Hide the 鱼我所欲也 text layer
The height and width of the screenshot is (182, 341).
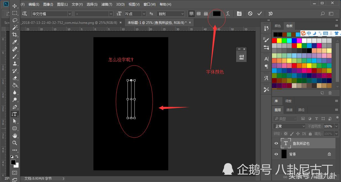click(x=276, y=143)
